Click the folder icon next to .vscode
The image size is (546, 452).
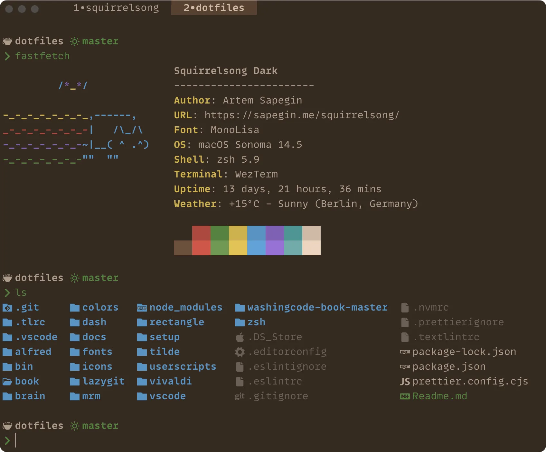coord(7,337)
